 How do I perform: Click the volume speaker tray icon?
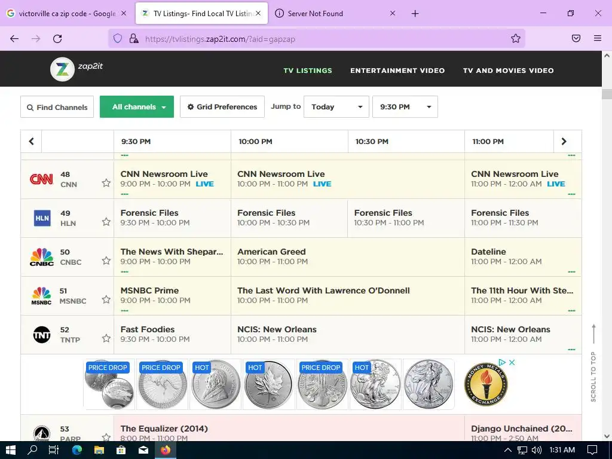click(x=537, y=450)
